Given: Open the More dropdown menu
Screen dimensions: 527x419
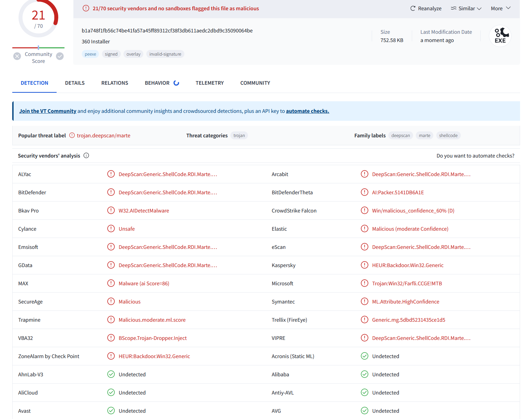Looking at the screenshot, I should [501, 9].
